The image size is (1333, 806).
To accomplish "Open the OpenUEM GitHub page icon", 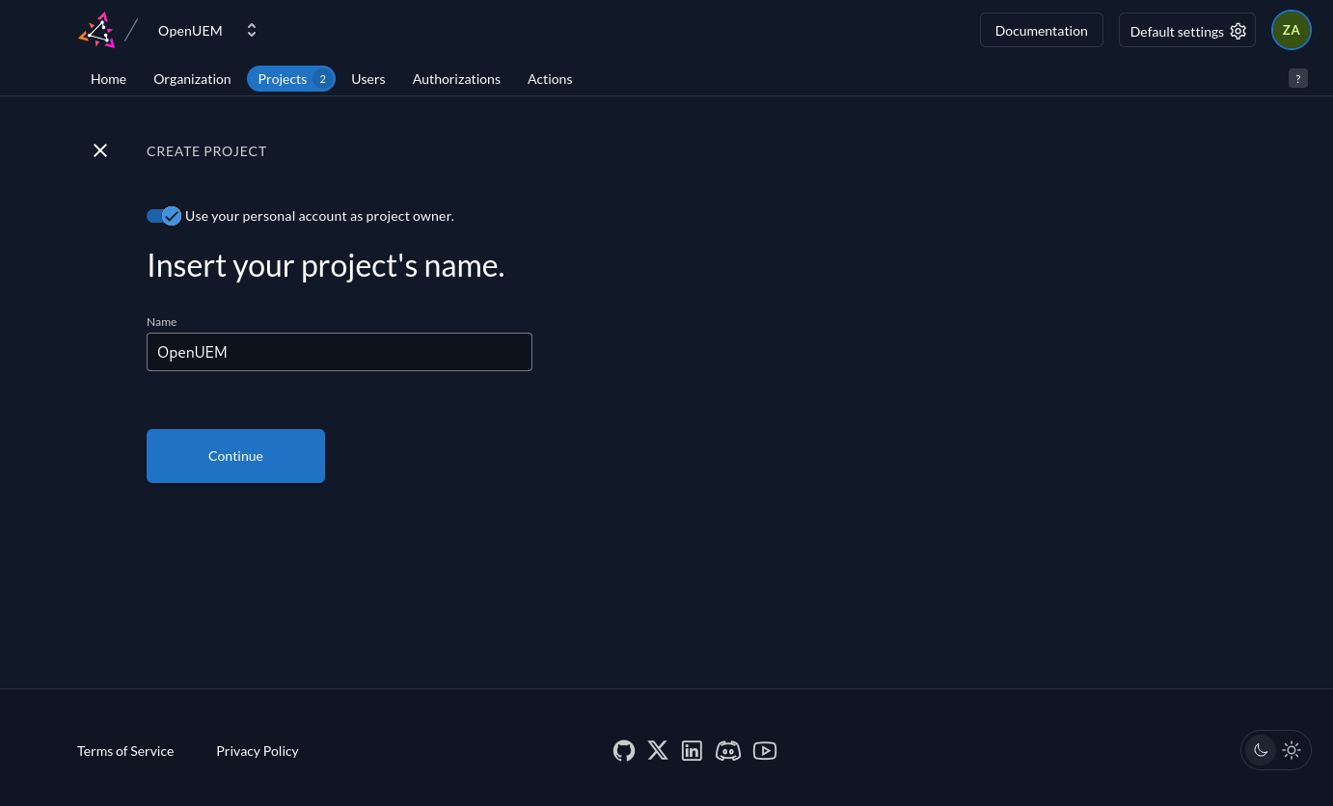I will 624,750.
